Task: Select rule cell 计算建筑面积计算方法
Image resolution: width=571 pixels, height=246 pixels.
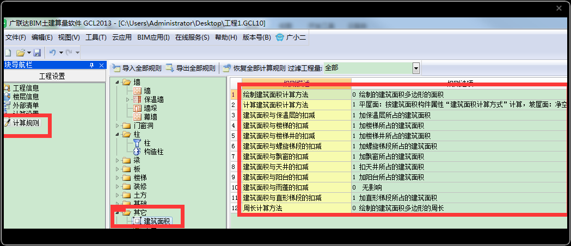Action: pyautogui.click(x=297, y=105)
